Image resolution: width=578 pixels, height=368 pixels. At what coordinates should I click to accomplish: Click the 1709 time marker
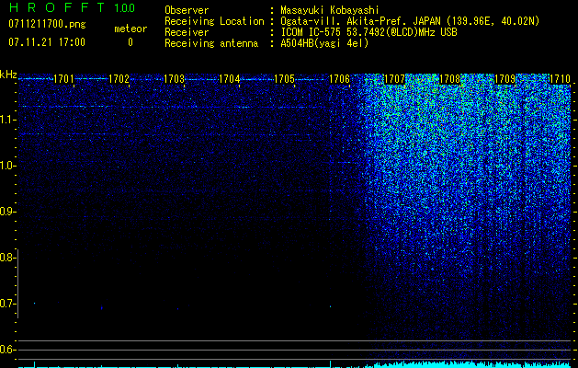pyautogui.click(x=505, y=79)
